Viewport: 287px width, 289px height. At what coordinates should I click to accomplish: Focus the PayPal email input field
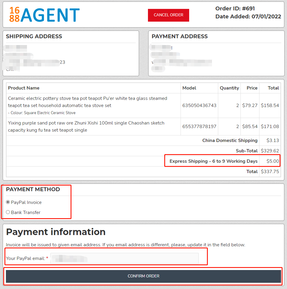(125, 258)
